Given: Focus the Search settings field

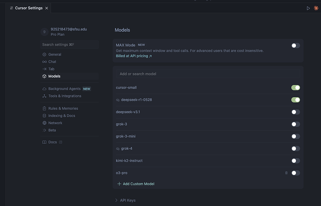Looking at the screenshot, I should tap(70, 45).
